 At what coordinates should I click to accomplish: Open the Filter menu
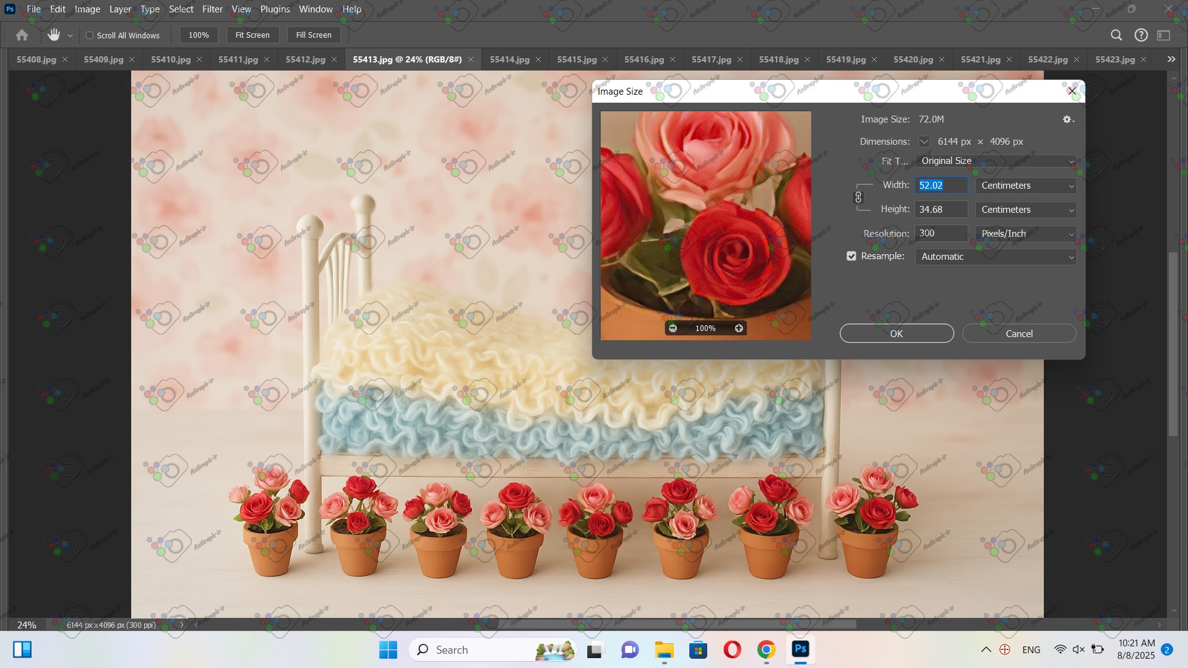(x=212, y=9)
